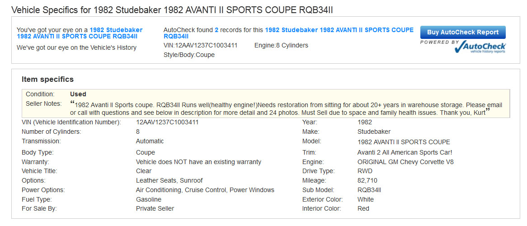Click the Buy AutoCheck Report button

[x=463, y=33]
